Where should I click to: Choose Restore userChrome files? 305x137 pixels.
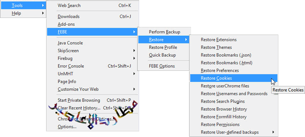pyautogui.click(x=234, y=86)
